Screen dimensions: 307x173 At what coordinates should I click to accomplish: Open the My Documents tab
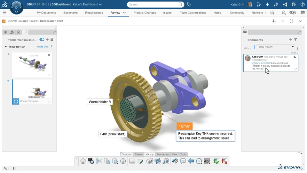pyautogui.click(x=46, y=12)
